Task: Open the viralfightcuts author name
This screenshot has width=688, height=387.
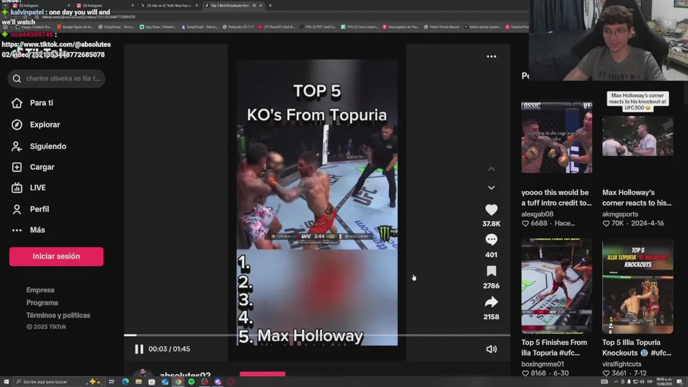Action: pyautogui.click(x=621, y=364)
